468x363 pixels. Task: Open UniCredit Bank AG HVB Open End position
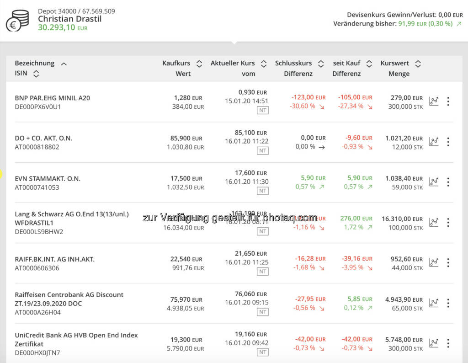tap(76, 339)
